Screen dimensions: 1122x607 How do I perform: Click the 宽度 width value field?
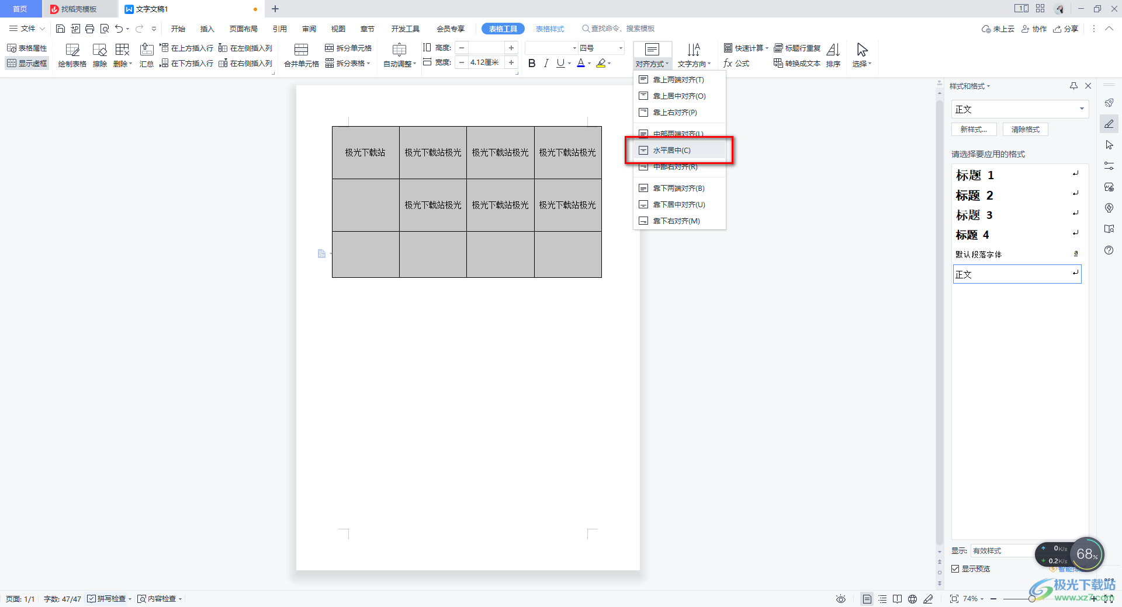coord(486,62)
